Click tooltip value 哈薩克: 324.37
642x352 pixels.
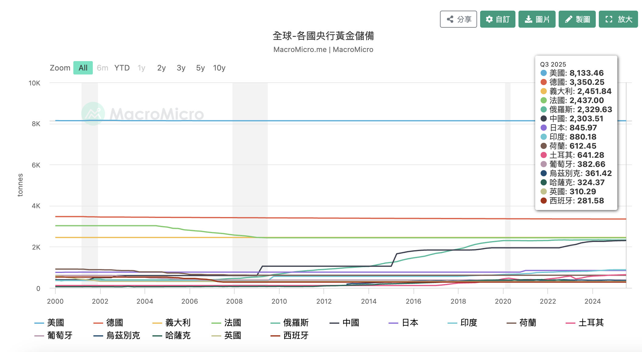(573, 182)
